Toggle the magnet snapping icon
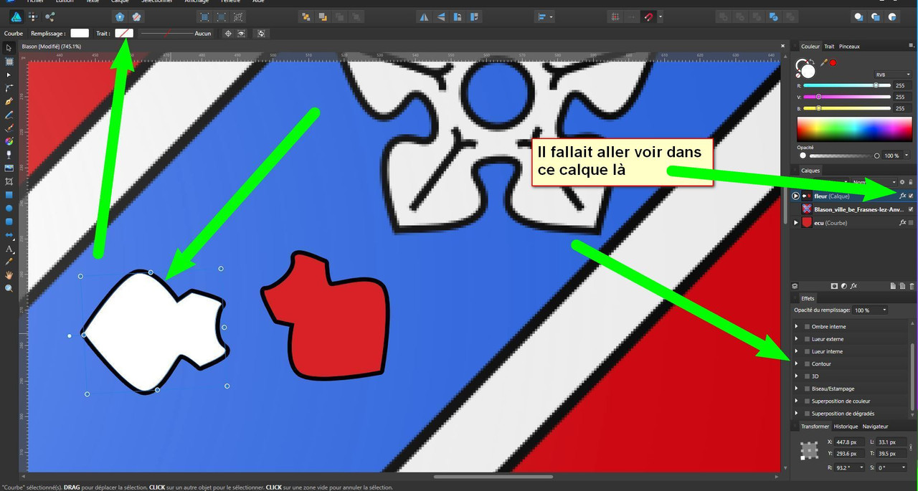The image size is (918, 491). [x=649, y=16]
